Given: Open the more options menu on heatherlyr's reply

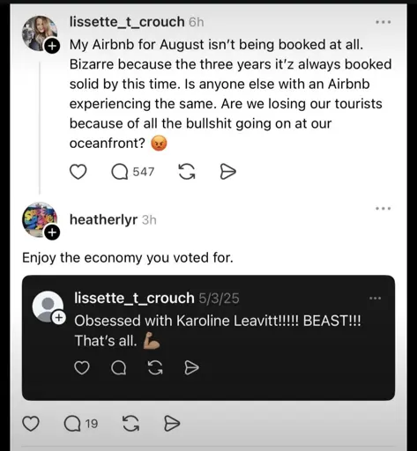Looking at the screenshot, I should pos(383,209).
